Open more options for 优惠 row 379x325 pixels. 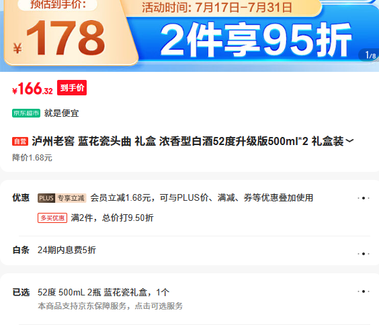(364, 198)
